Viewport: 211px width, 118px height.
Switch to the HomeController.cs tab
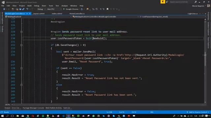tap(77, 14)
